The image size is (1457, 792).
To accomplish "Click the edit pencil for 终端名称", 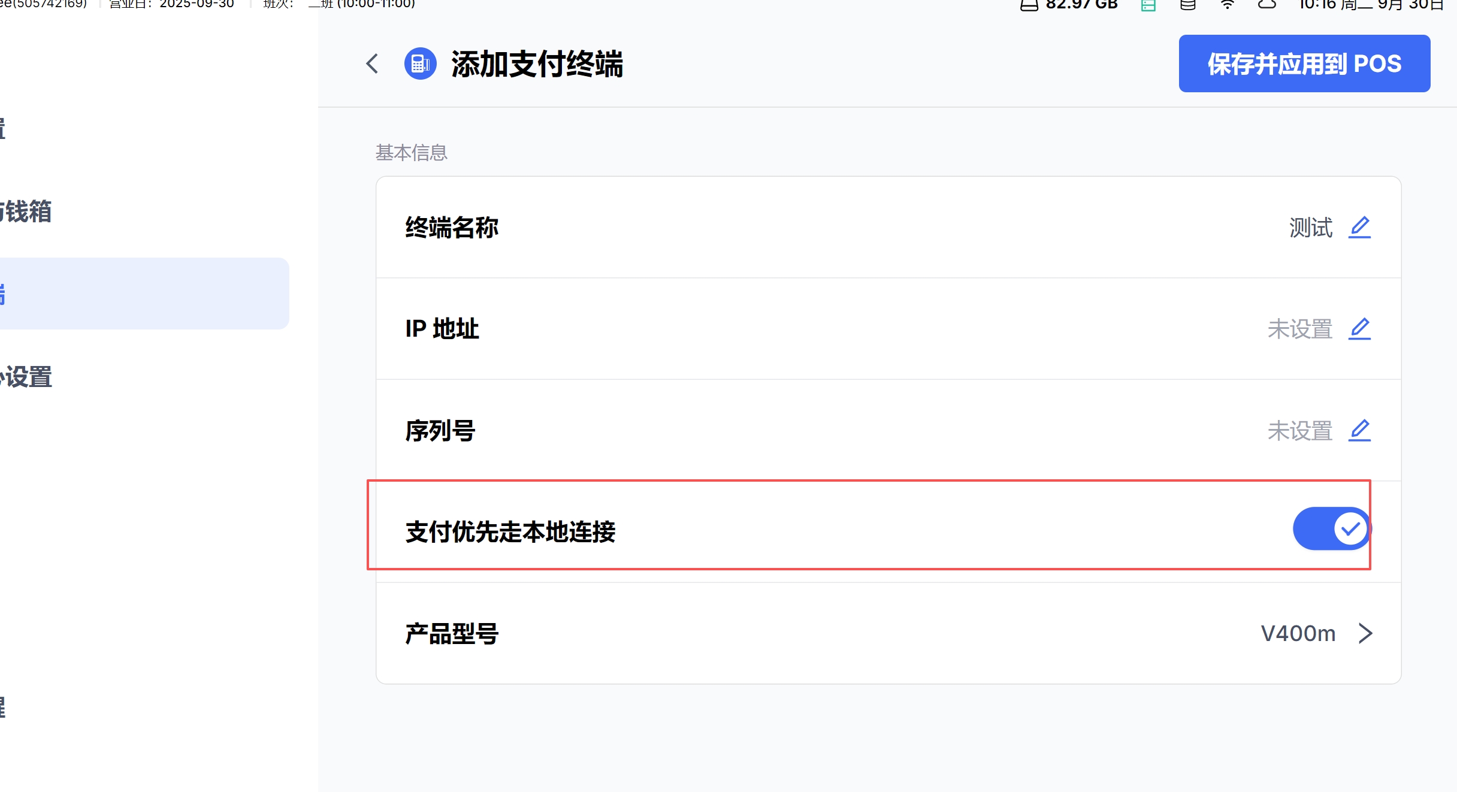I will pyautogui.click(x=1359, y=228).
